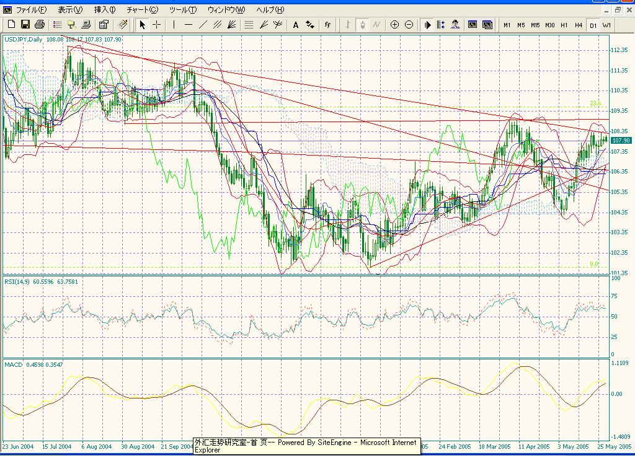Switch to the H4 timeframe
The image size is (635, 458).
[x=578, y=25]
